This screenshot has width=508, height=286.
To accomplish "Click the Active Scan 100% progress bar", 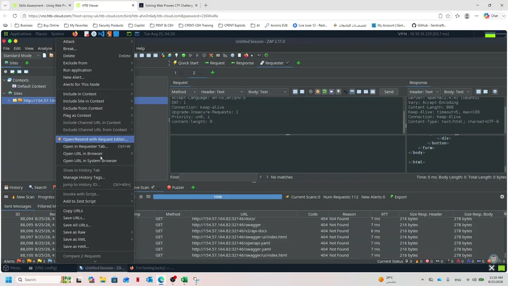I will tap(217, 197).
